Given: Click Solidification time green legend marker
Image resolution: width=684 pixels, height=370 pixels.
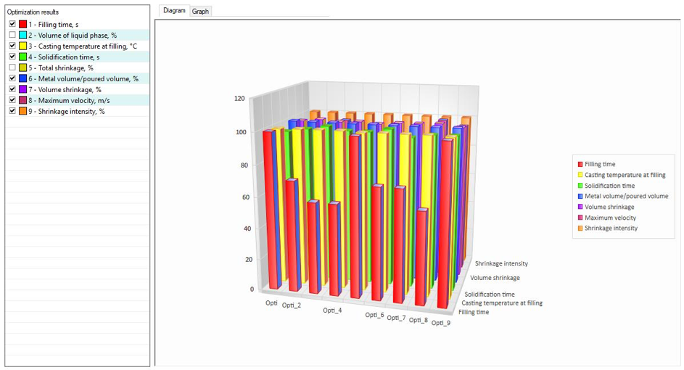Looking at the screenshot, I should pos(580,186).
